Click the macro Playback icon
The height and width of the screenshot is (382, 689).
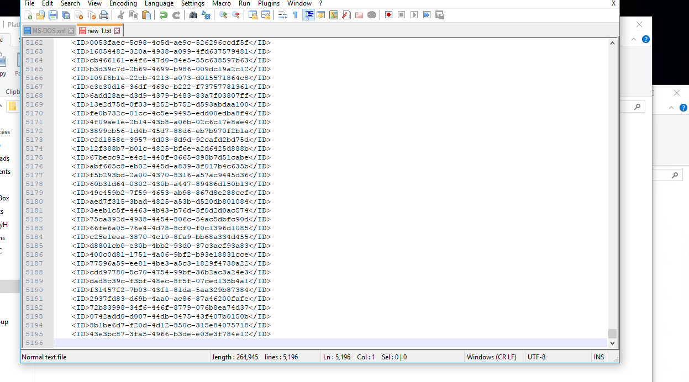pyautogui.click(x=414, y=15)
